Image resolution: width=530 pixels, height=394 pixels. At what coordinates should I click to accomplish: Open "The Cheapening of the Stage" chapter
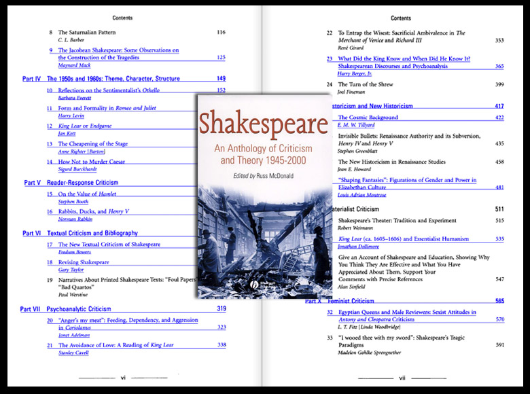[x=102, y=144]
